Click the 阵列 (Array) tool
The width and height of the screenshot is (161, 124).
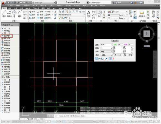[47, 18]
